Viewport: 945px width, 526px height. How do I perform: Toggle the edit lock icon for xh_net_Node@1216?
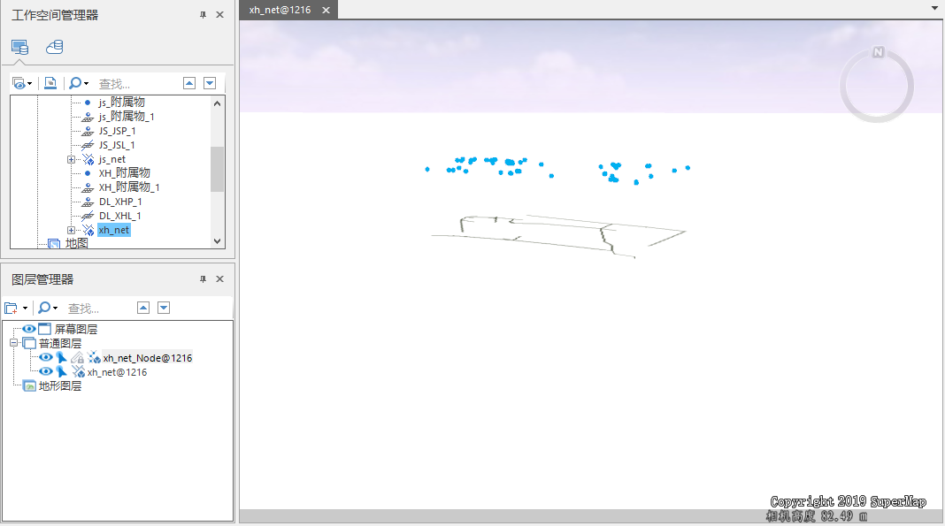point(77,357)
